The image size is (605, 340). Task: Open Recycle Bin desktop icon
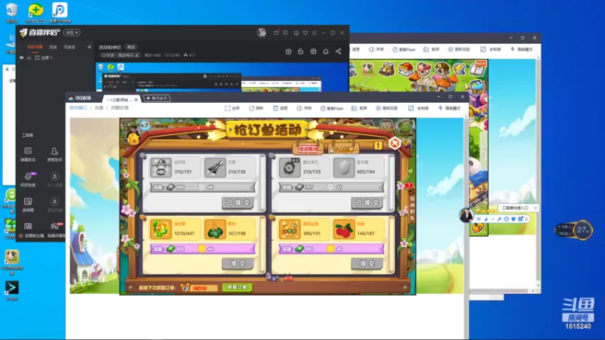(12, 12)
